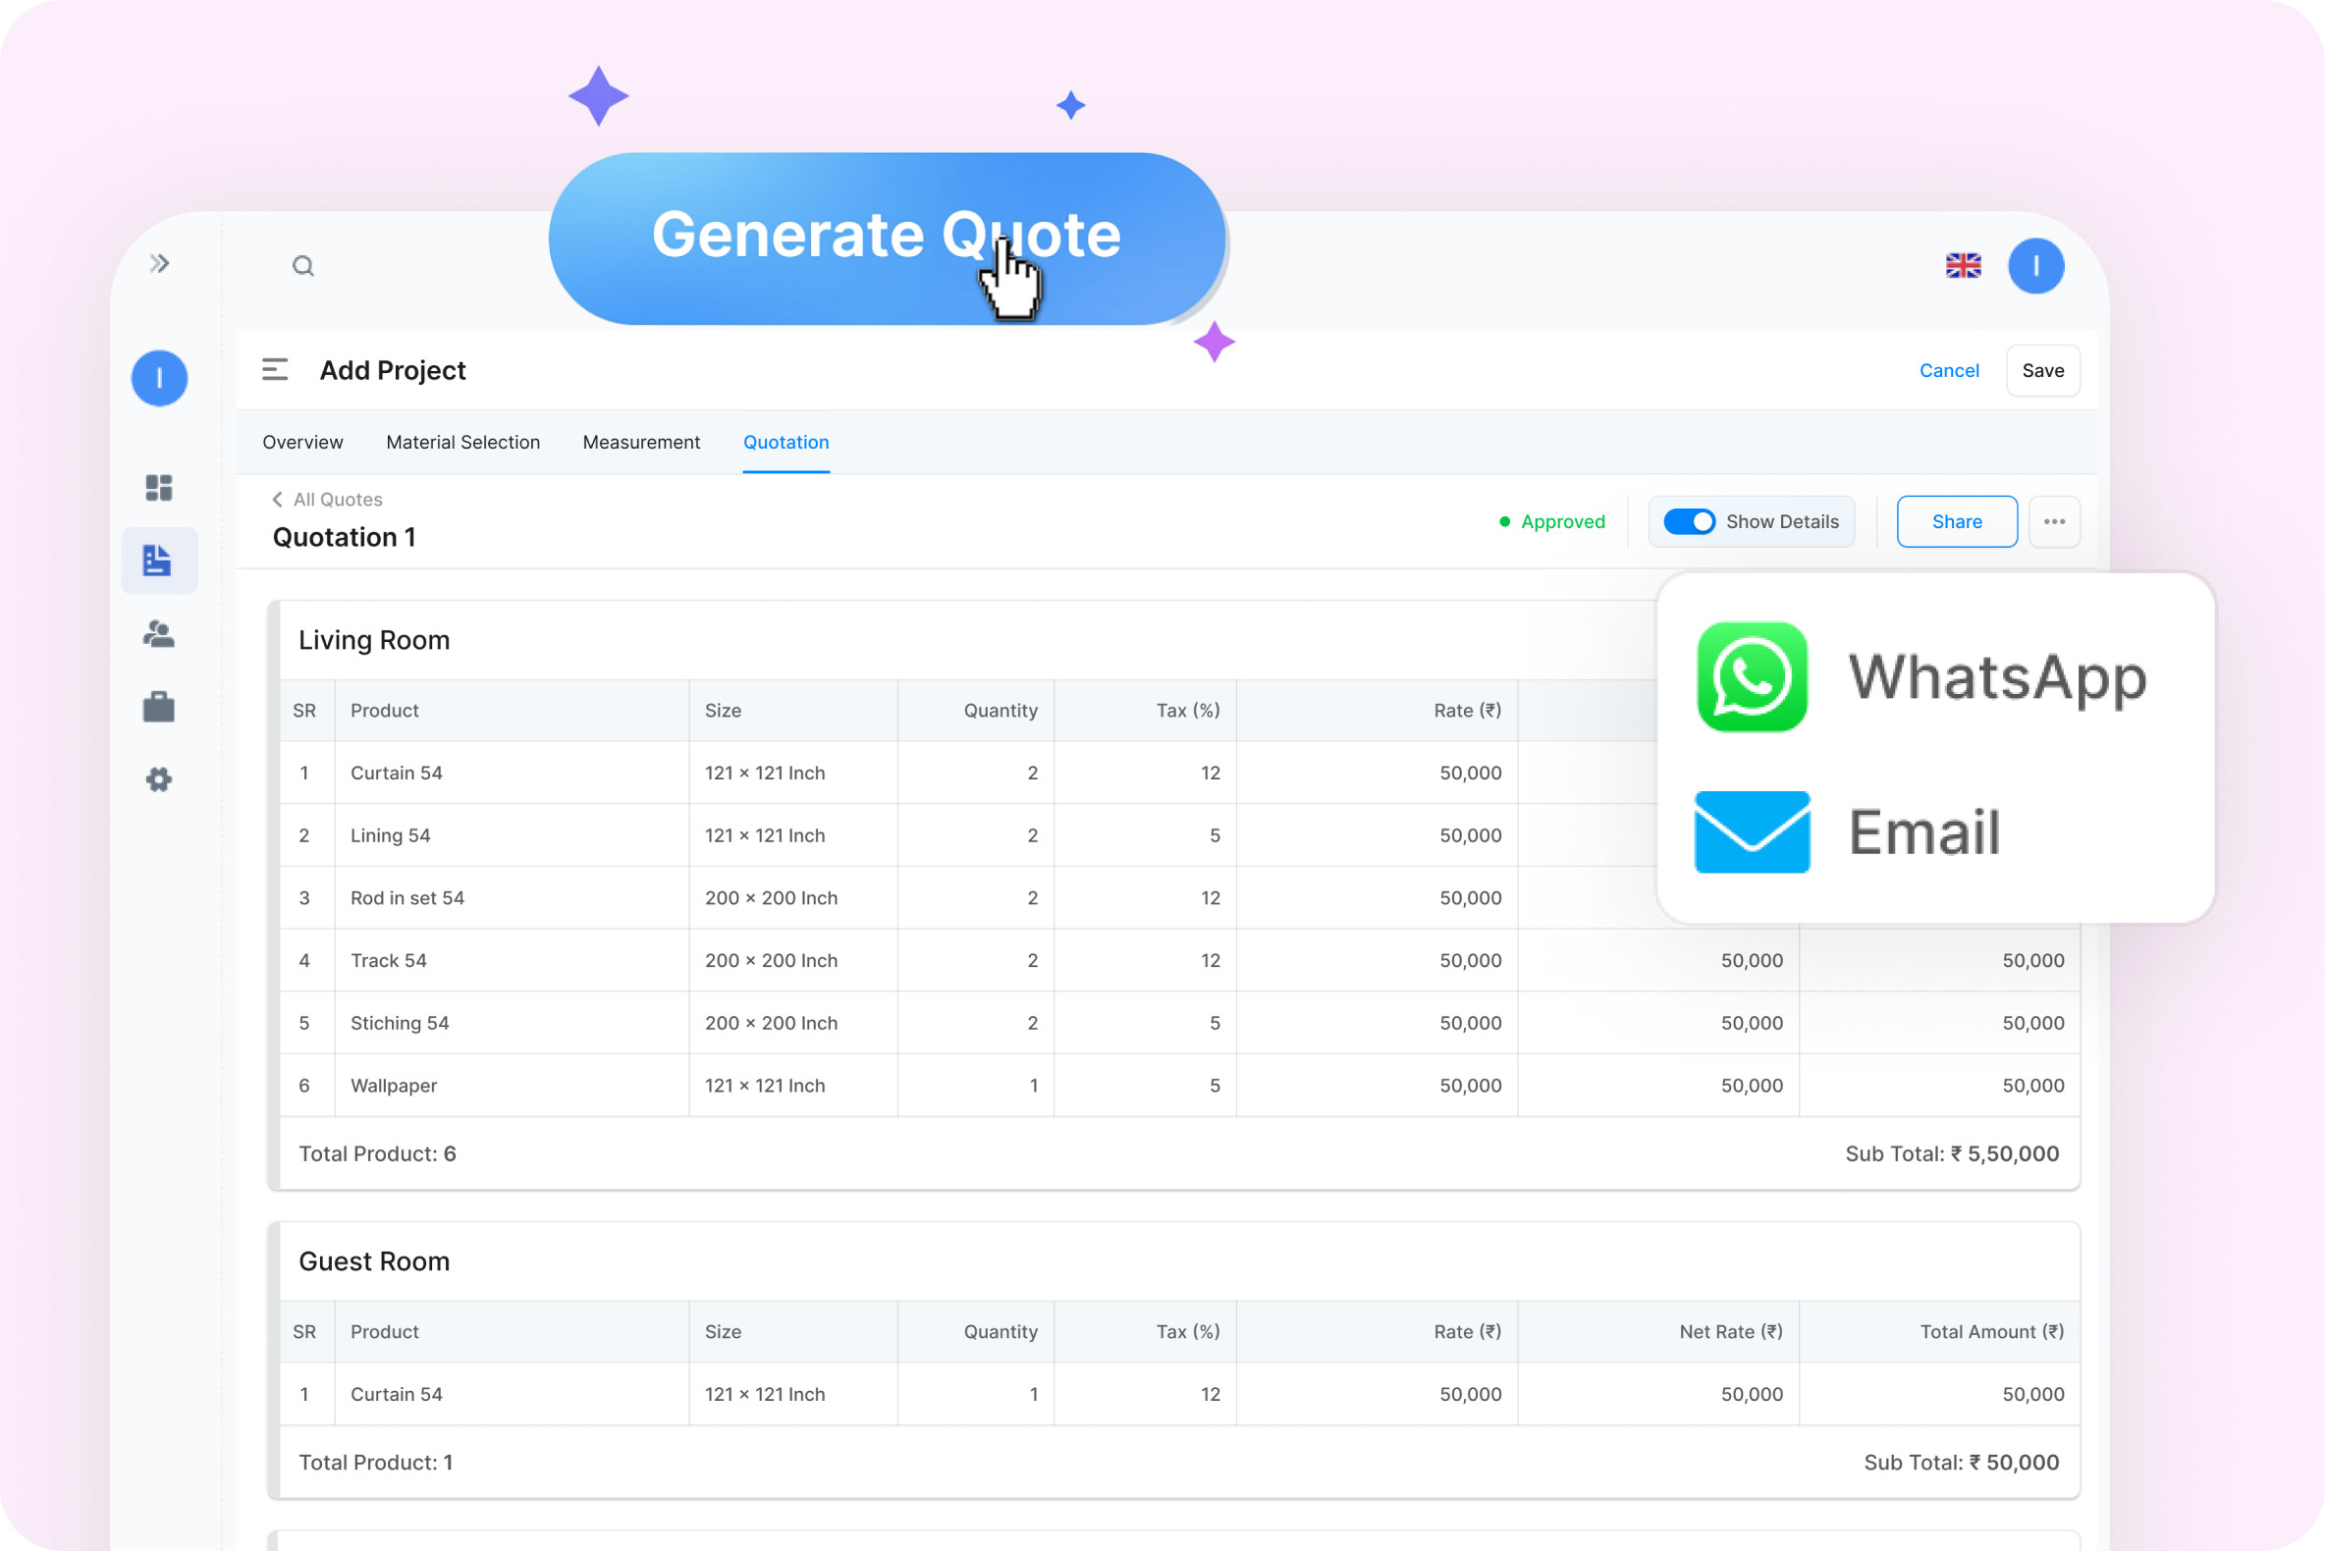Select the Stiching 54 product row
2325x1551 pixels.
tap(1179, 1023)
